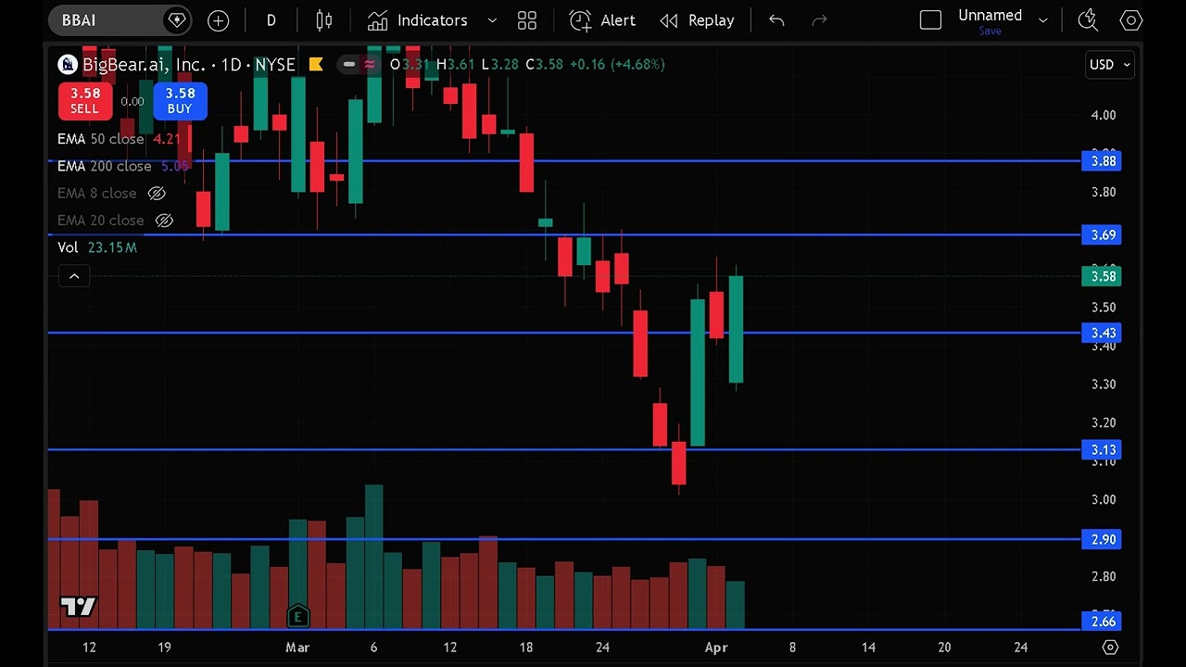This screenshot has width=1186, height=667.
Task: Click the gray pill status icon beside flag
Action: (348, 64)
